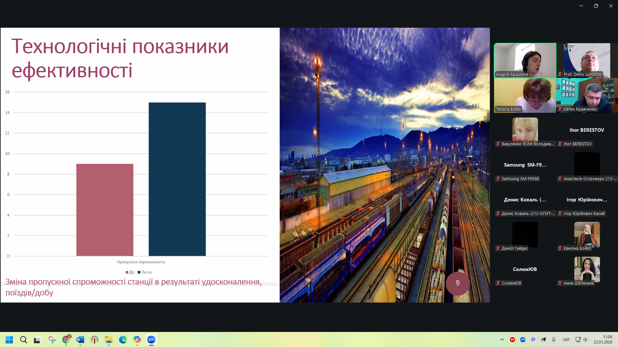Open taskbar Search
Image resolution: width=618 pixels, height=347 pixels.
24,340
